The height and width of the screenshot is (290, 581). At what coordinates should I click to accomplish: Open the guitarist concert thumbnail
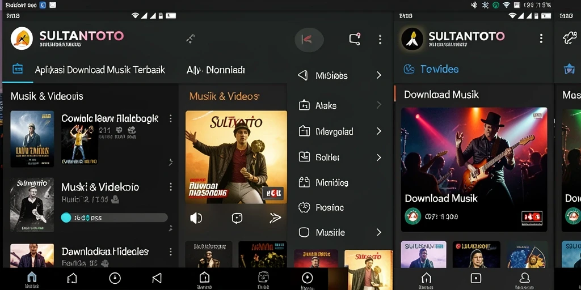(474, 169)
